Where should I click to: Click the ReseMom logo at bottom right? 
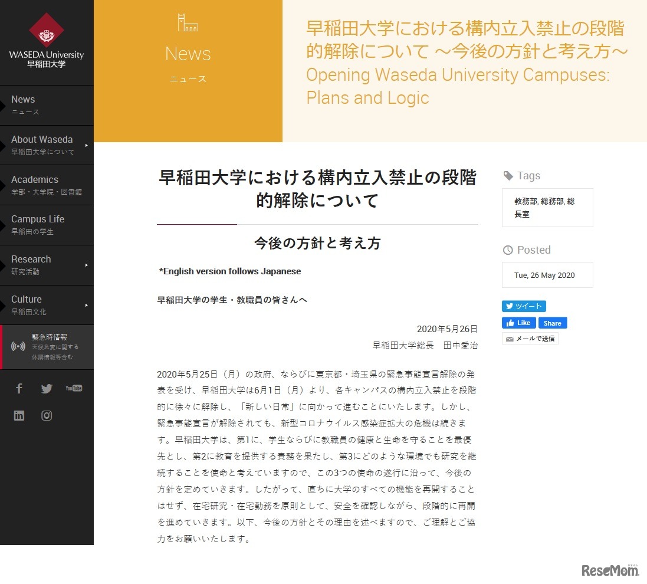(x=609, y=569)
